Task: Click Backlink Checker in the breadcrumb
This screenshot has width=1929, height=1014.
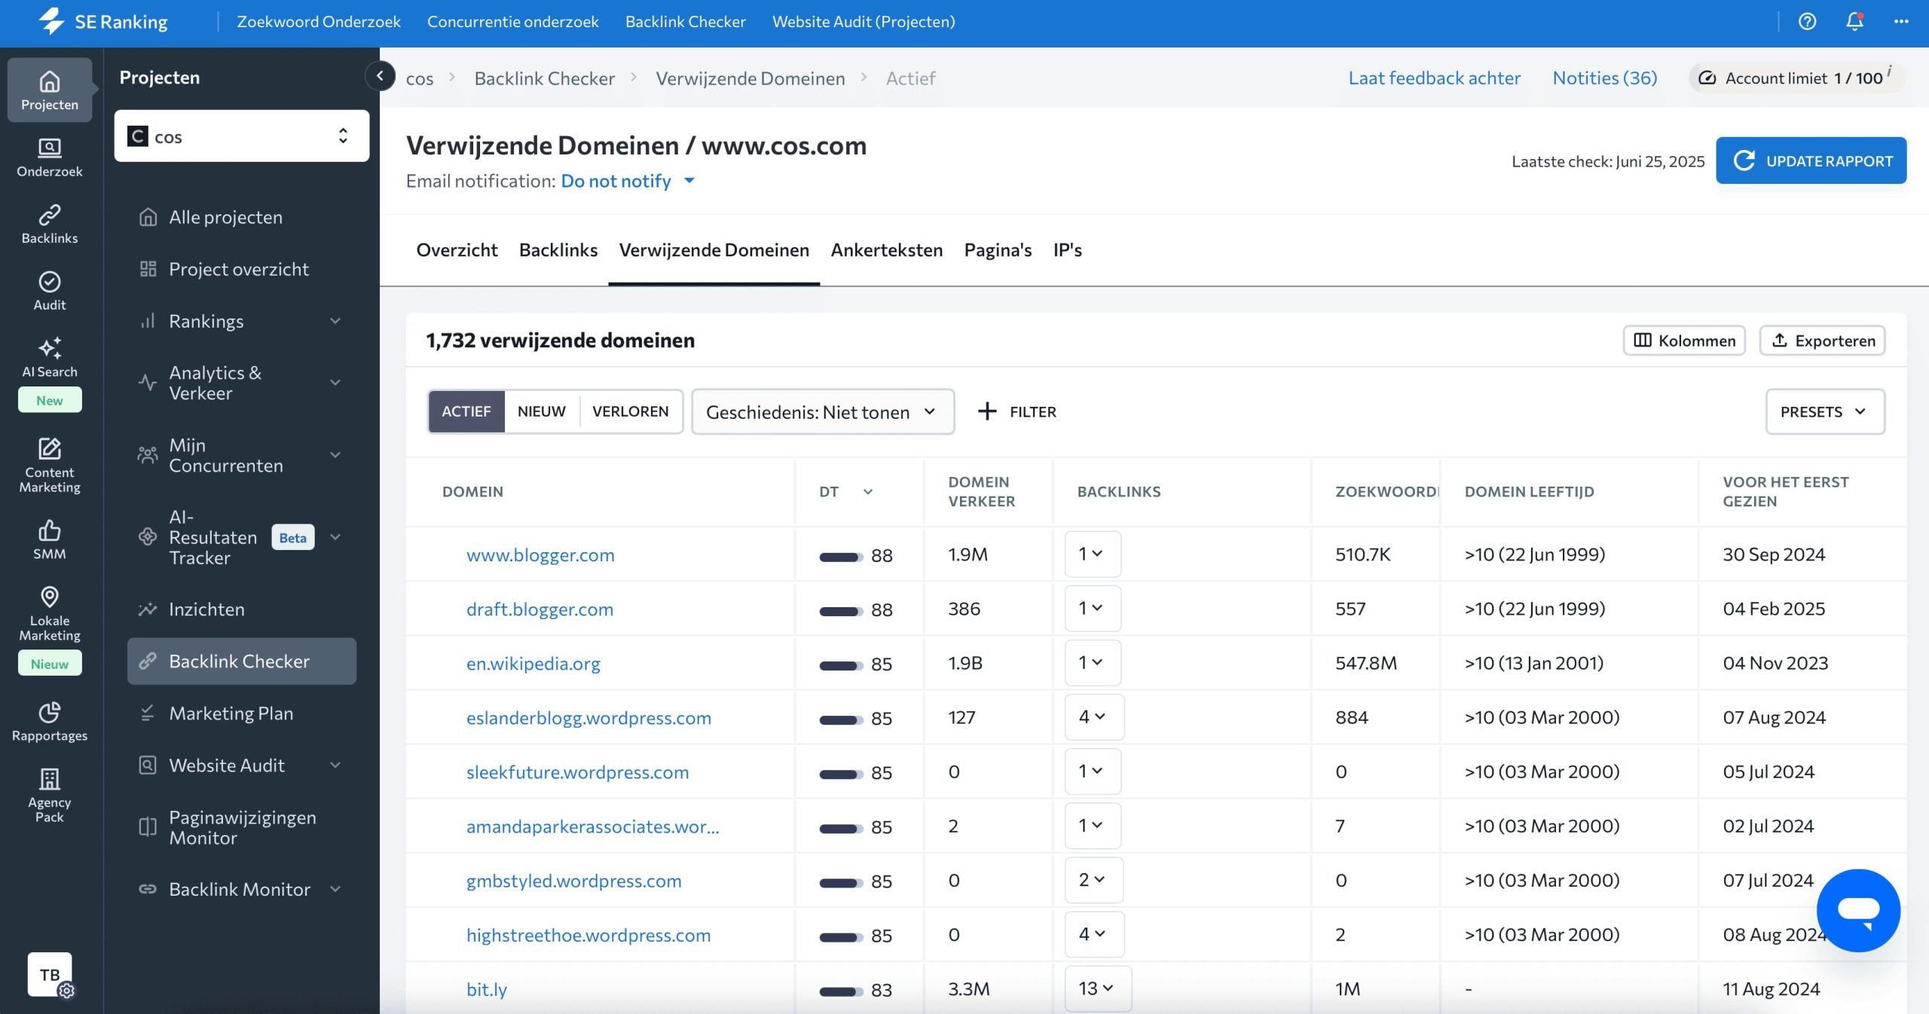Action: click(x=544, y=78)
